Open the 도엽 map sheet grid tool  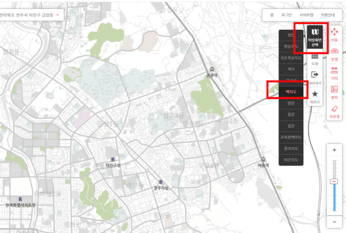(315, 60)
